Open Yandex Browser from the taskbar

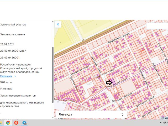pyautogui.click(x=16, y=123)
